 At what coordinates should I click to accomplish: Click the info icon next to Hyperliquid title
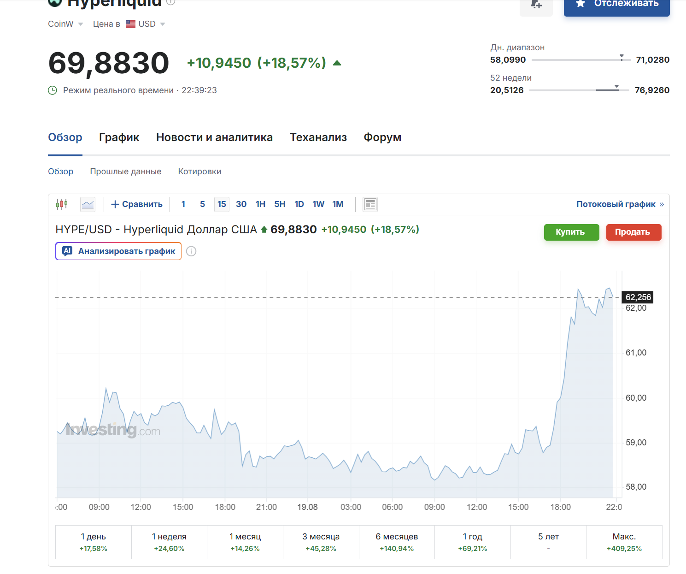[170, 2]
